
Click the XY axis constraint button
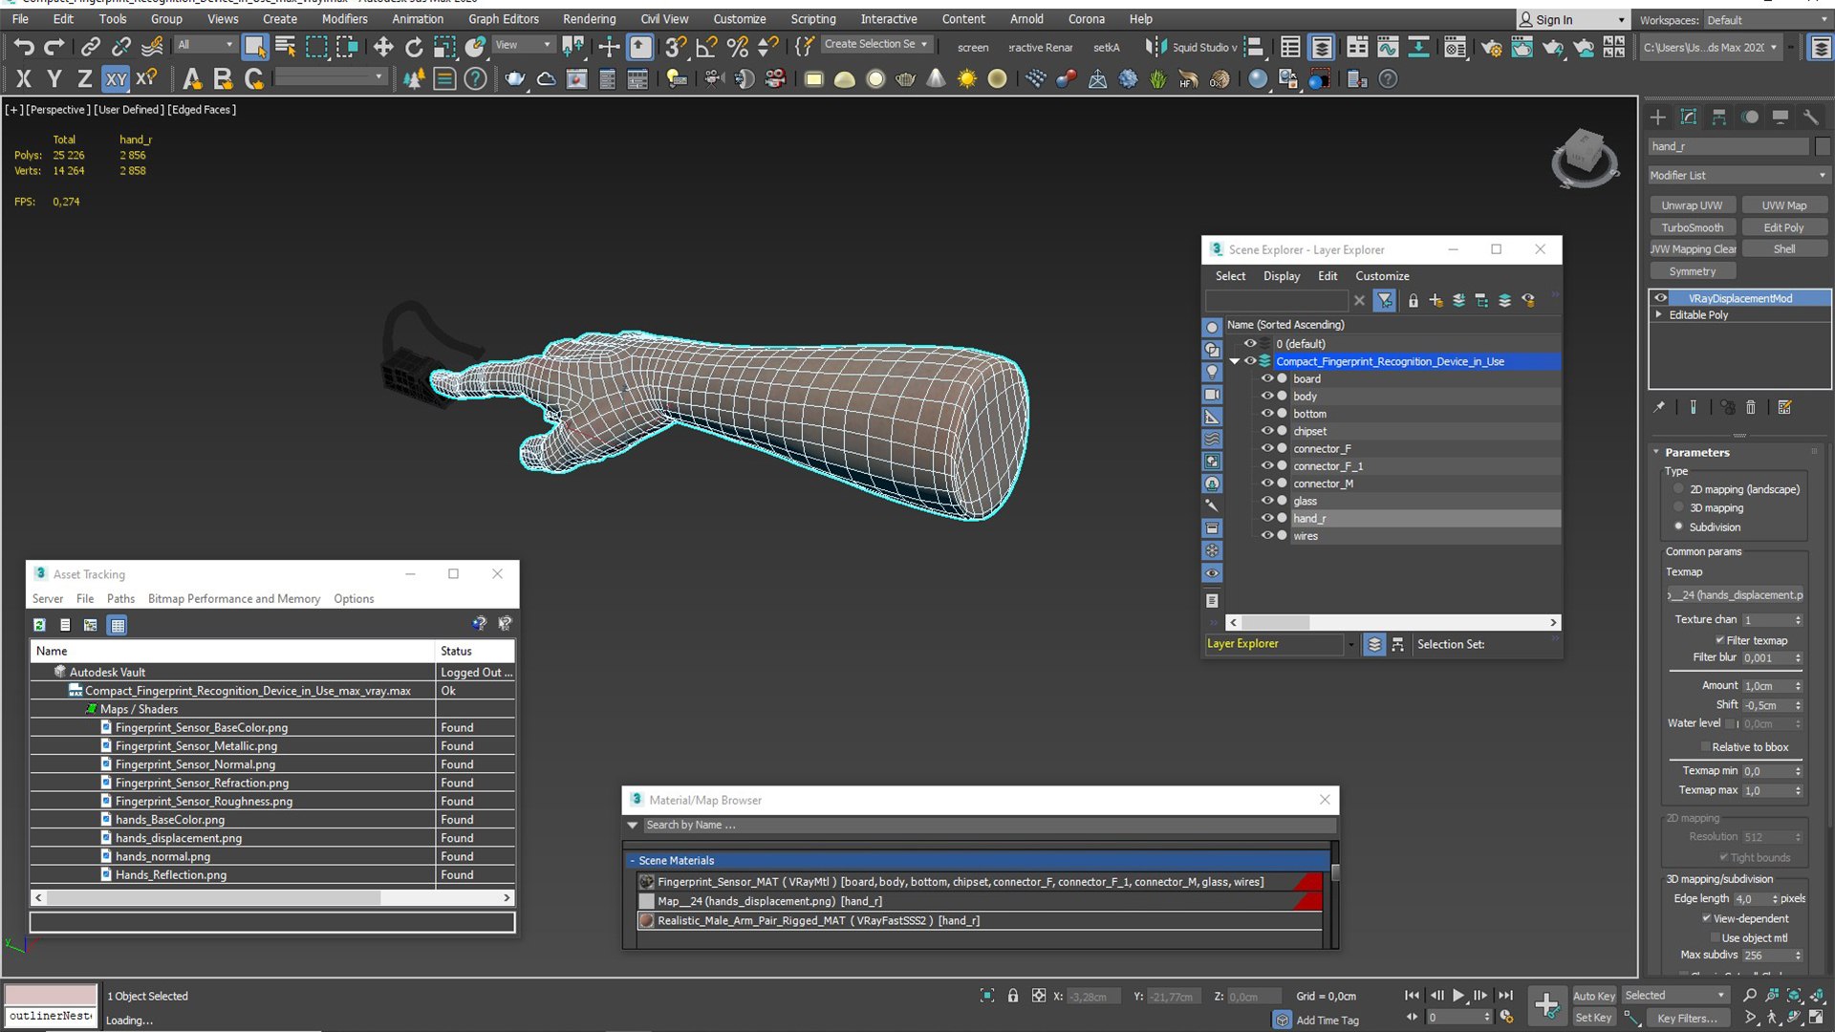(x=116, y=79)
